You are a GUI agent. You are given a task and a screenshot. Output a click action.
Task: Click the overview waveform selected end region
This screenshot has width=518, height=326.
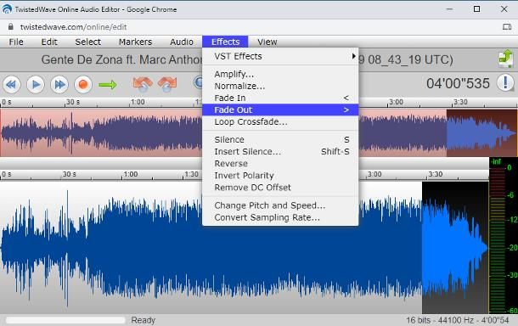[481, 133]
